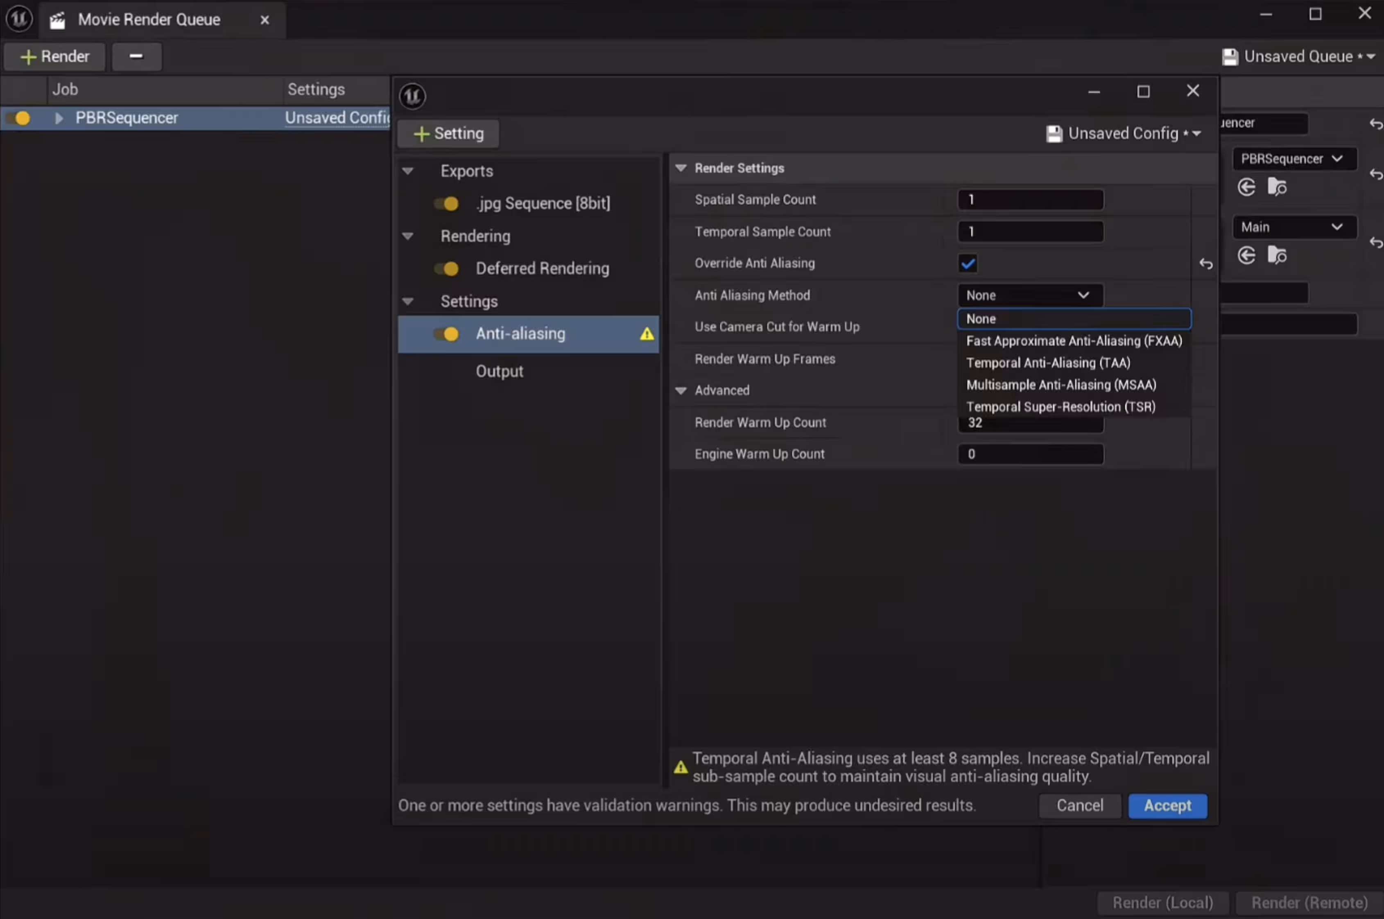Collapse the Render Settings section
This screenshot has height=919, width=1384.
pyautogui.click(x=680, y=168)
